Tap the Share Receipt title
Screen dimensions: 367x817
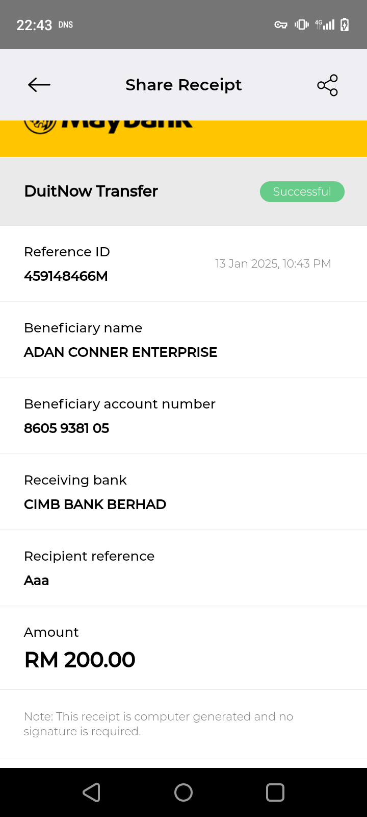(183, 85)
